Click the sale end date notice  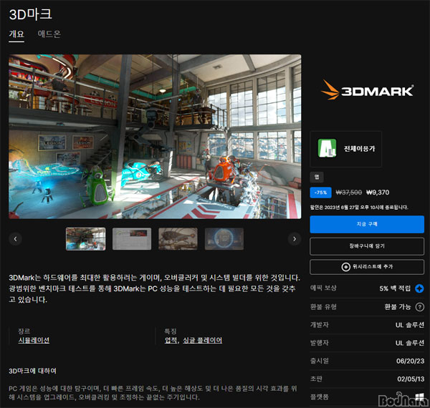click(359, 208)
